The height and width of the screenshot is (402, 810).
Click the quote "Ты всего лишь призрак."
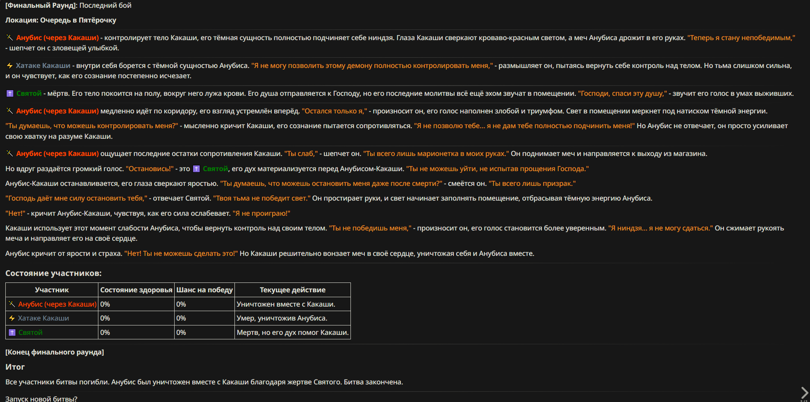532,183
